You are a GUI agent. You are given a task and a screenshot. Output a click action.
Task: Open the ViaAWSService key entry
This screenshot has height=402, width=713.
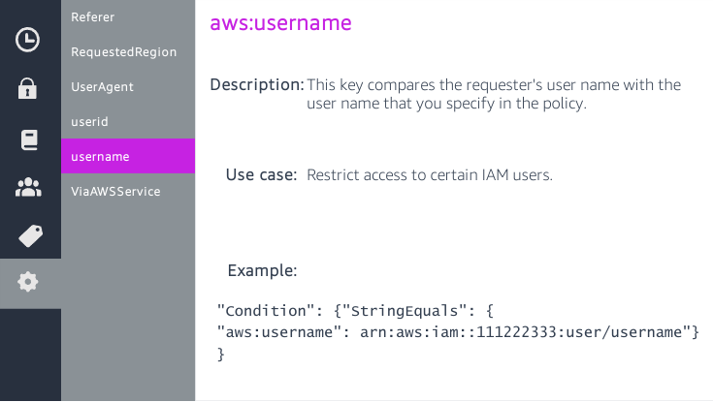[x=115, y=191]
